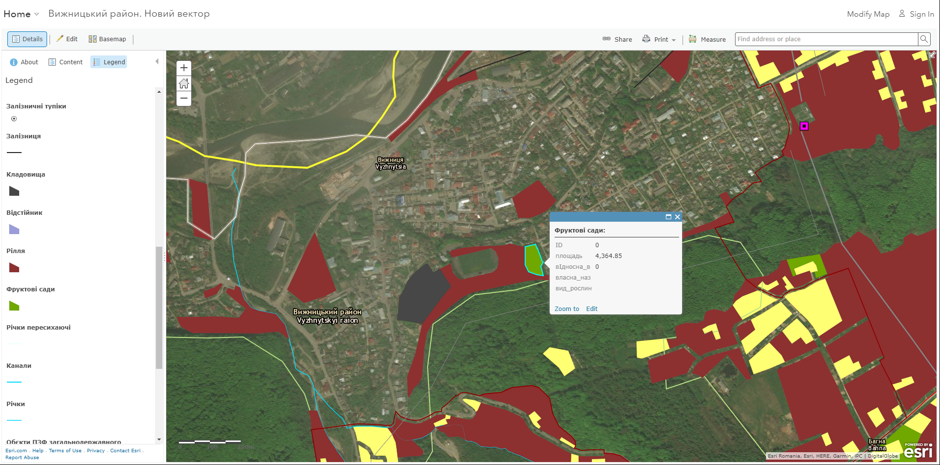Image resolution: width=940 pixels, height=465 pixels.
Task: Open the Home dropdown
Action: [x=21, y=14]
